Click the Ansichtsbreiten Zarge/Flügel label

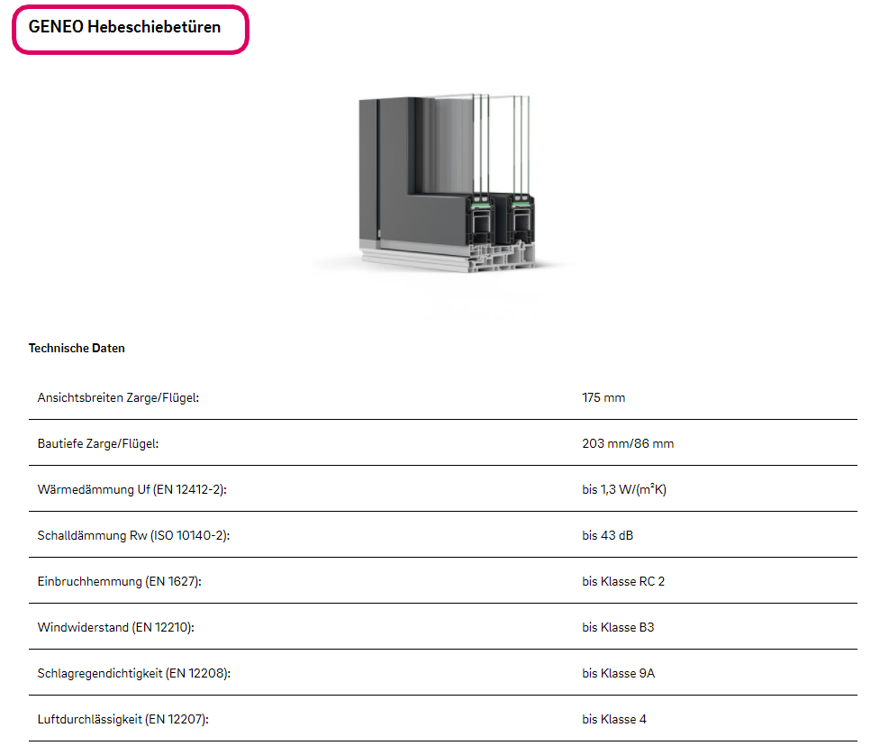click(x=119, y=397)
